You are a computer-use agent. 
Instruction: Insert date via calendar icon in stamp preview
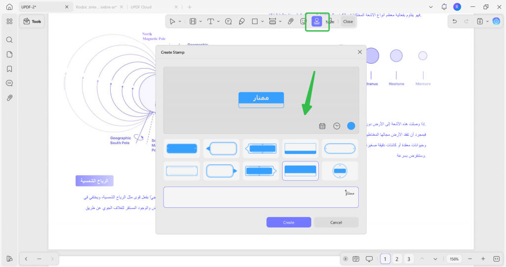[x=322, y=126]
